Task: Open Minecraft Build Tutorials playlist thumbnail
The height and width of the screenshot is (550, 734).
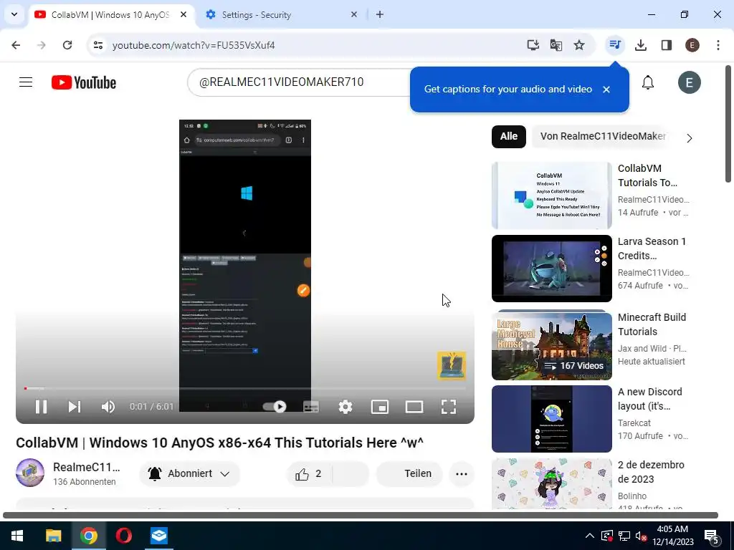Action: pos(551,346)
